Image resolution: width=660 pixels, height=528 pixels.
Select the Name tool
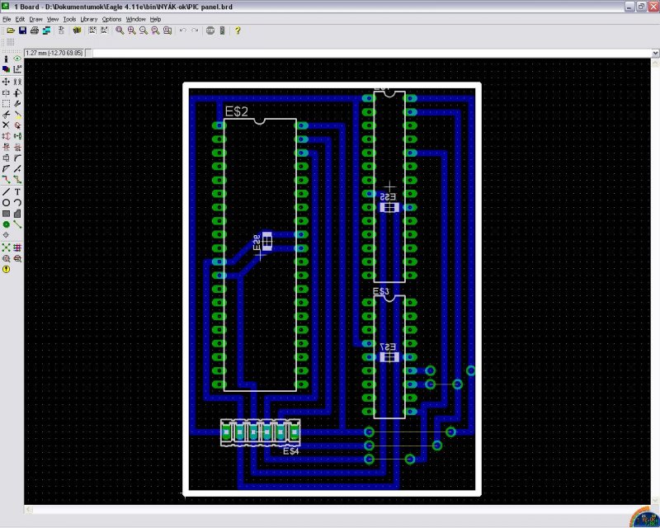click(x=6, y=147)
